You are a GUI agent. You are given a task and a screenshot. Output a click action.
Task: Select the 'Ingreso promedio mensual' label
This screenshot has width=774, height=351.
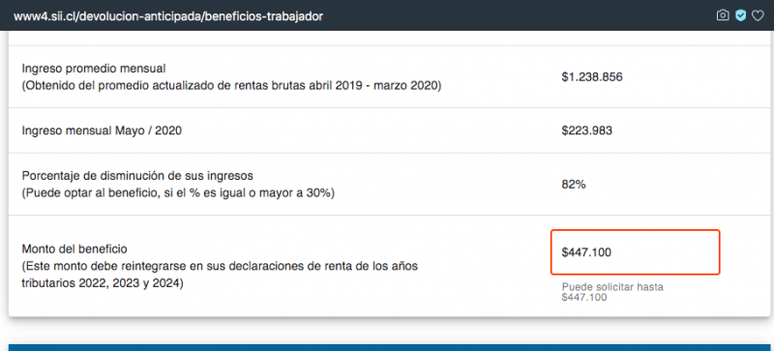point(93,67)
